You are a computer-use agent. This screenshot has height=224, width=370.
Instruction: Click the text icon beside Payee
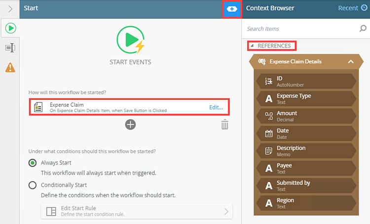click(268, 168)
